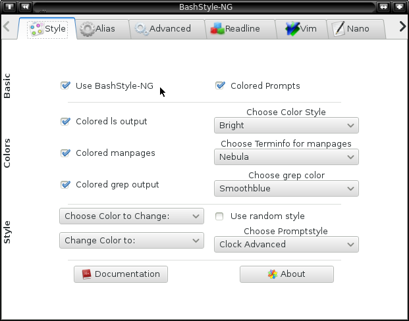Viewport: 409px width, 321px height.
Task: Click the gear icon on Alias tab
Action: pos(87,29)
